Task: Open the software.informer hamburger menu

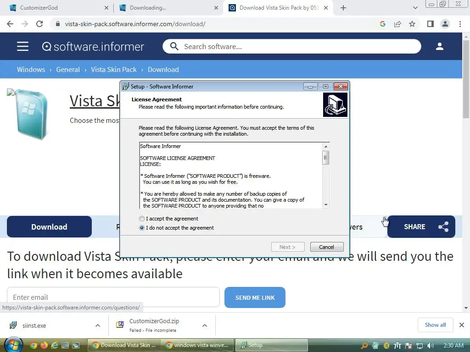Action: (22, 46)
